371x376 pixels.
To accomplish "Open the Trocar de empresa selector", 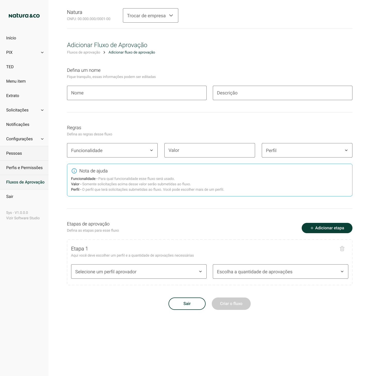I will click(150, 15).
